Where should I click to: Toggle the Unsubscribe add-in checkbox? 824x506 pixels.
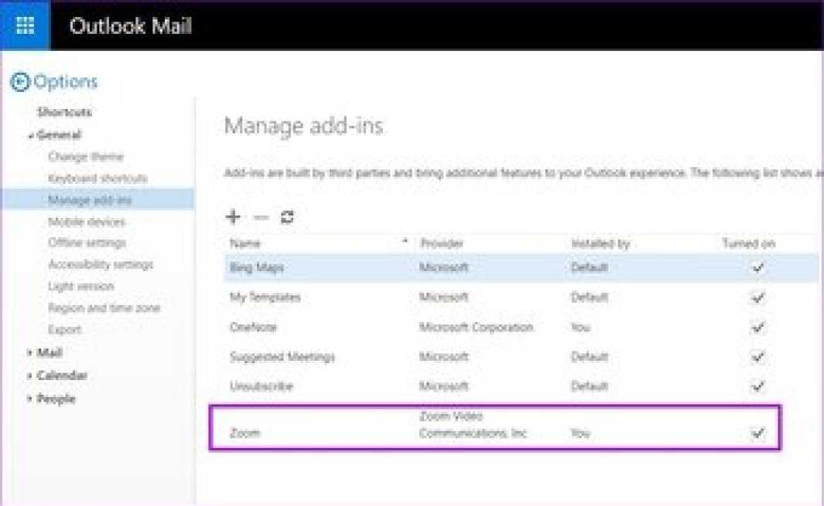(x=757, y=386)
